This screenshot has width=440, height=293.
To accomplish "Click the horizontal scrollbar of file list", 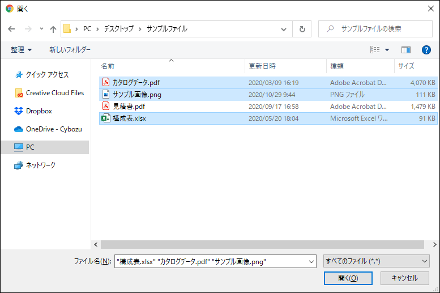I will click(260, 244).
